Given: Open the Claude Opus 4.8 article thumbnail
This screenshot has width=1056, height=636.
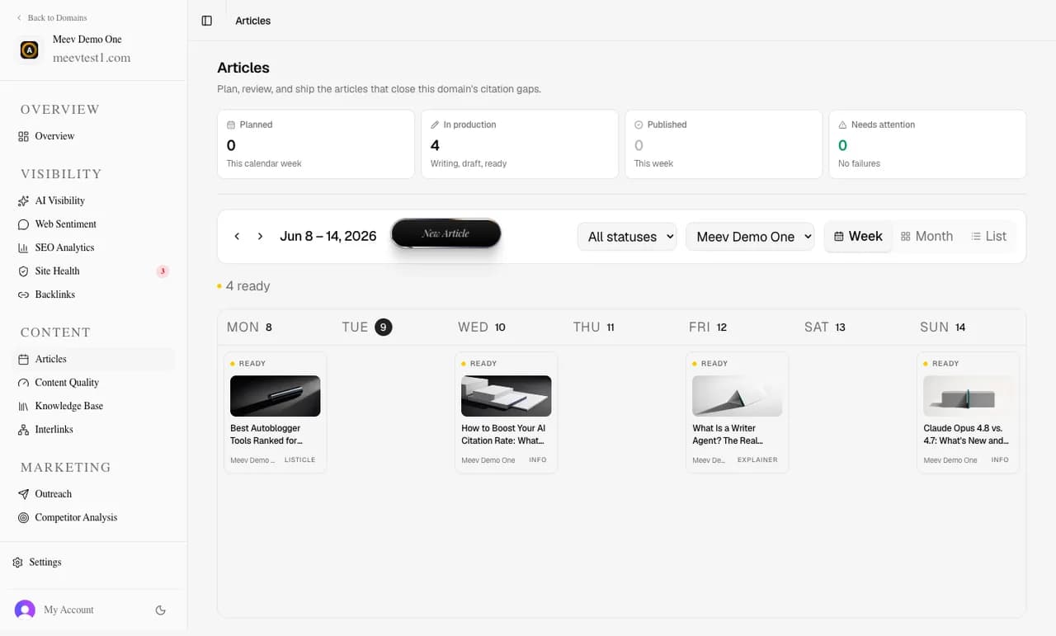Looking at the screenshot, I should click(968, 396).
